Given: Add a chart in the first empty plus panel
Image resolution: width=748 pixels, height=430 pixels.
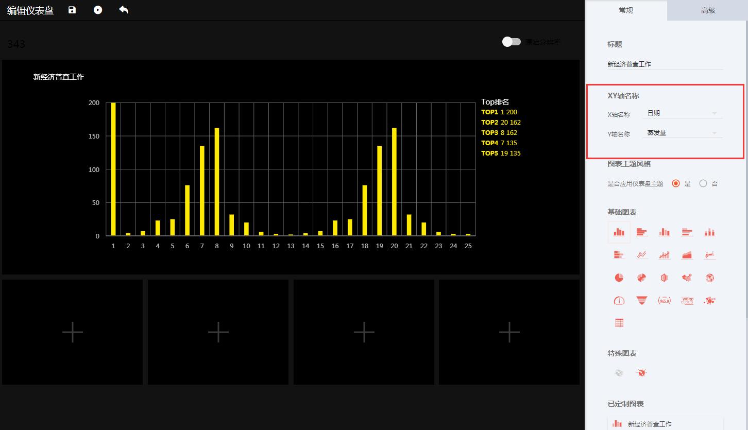Looking at the screenshot, I should [x=73, y=332].
